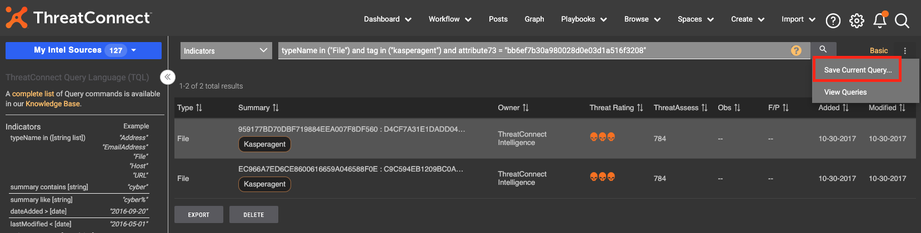Viewport: 921px width, 233px height.
Task: Select Save Current Query menu item
Action: point(858,70)
